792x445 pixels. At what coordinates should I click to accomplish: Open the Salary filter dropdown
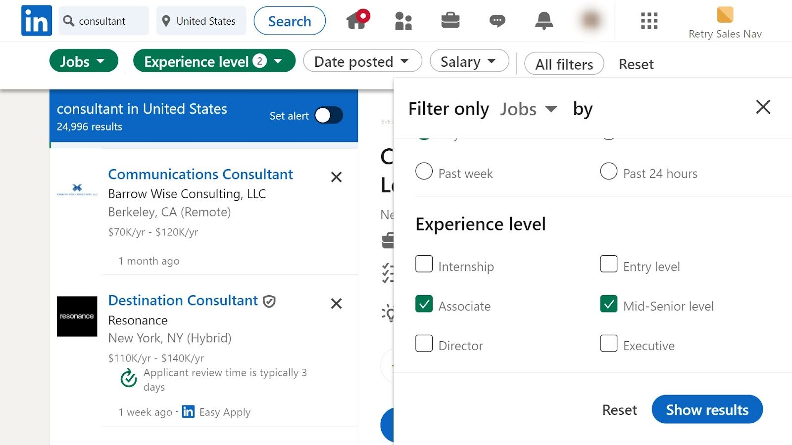click(x=468, y=61)
